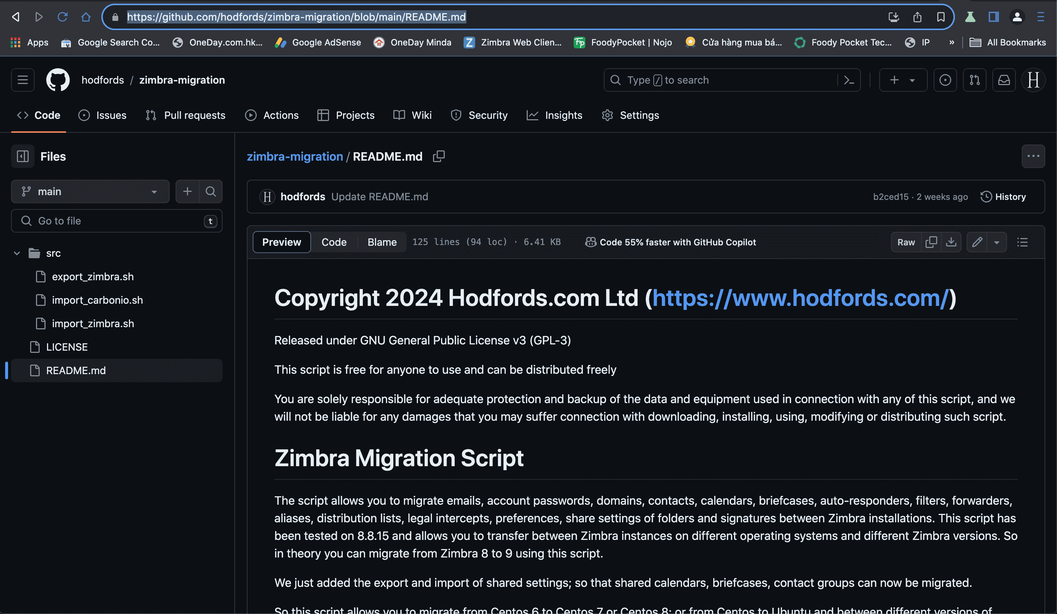Viewport: 1057px width, 614px height.
Task: Open the browser side panel icon
Action: tap(994, 17)
